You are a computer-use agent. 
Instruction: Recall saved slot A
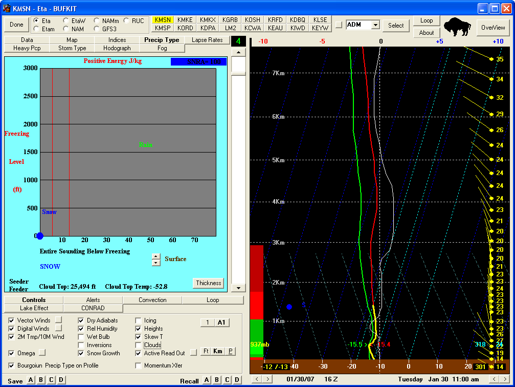click(207, 380)
